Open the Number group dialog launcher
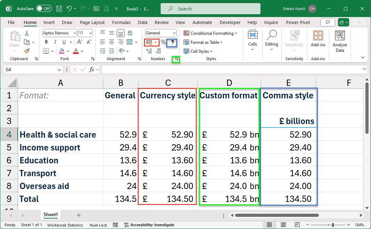 (x=177, y=59)
